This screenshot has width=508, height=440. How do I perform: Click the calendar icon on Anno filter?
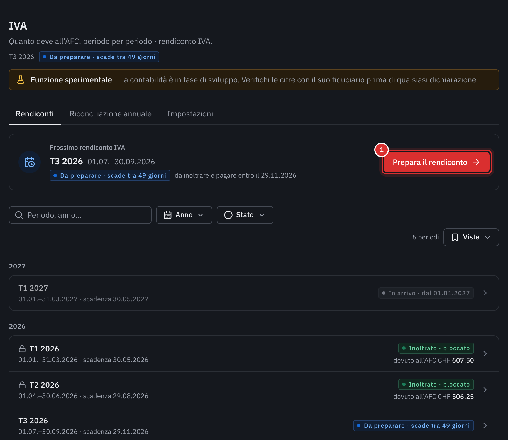168,215
